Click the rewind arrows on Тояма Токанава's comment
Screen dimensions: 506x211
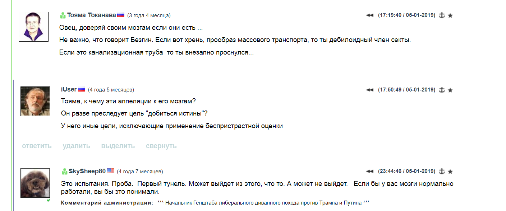[369, 15]
